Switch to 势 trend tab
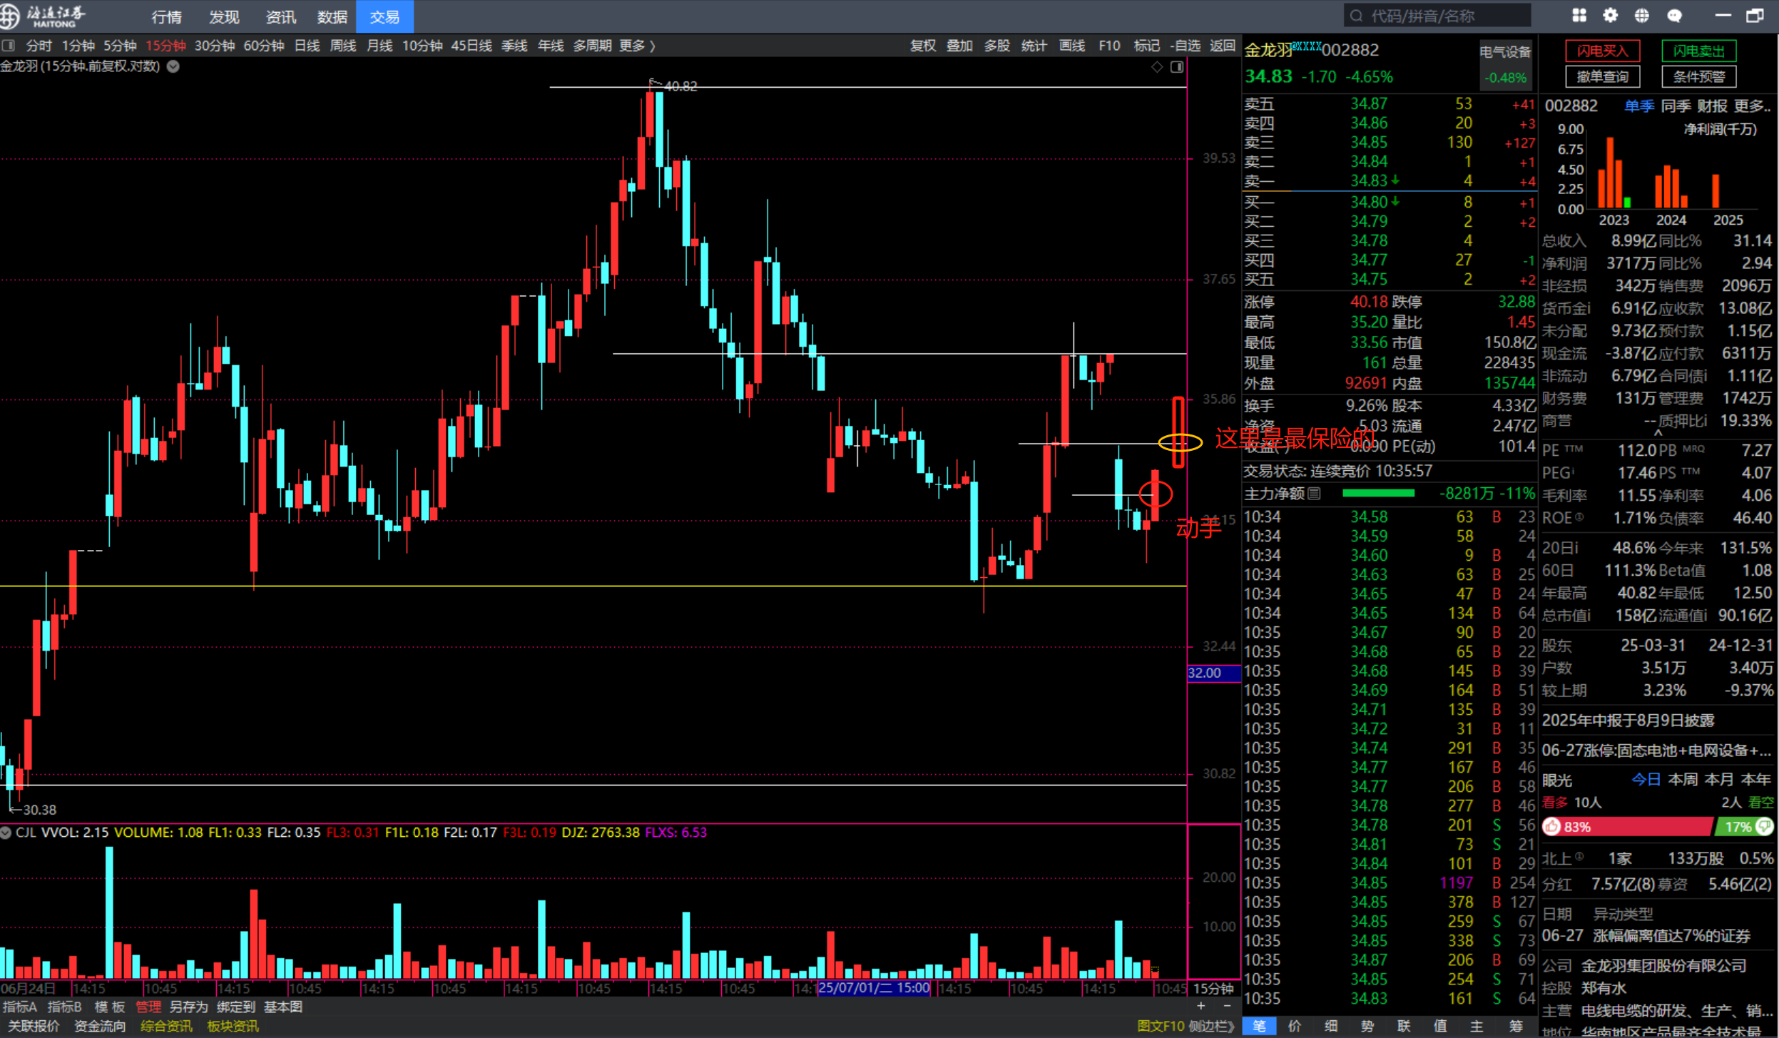The image size is (1779, 1038). point(1367,1026)
